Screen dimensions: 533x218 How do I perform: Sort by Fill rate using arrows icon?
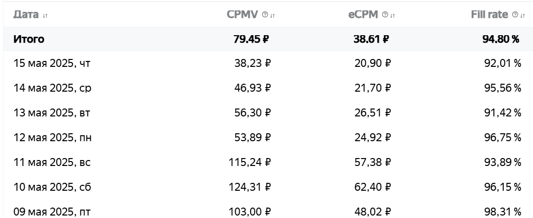tap(523, 15)
